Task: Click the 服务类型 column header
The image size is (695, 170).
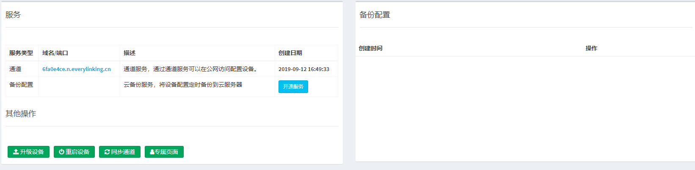Action: click(x=21, y=53)
